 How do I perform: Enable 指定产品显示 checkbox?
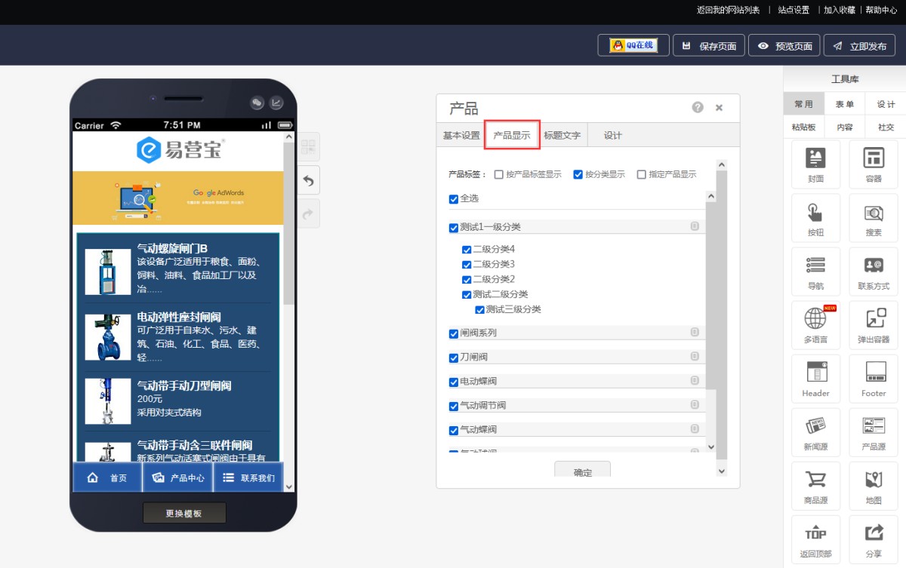pyautogui.click(x=641, y=174)
